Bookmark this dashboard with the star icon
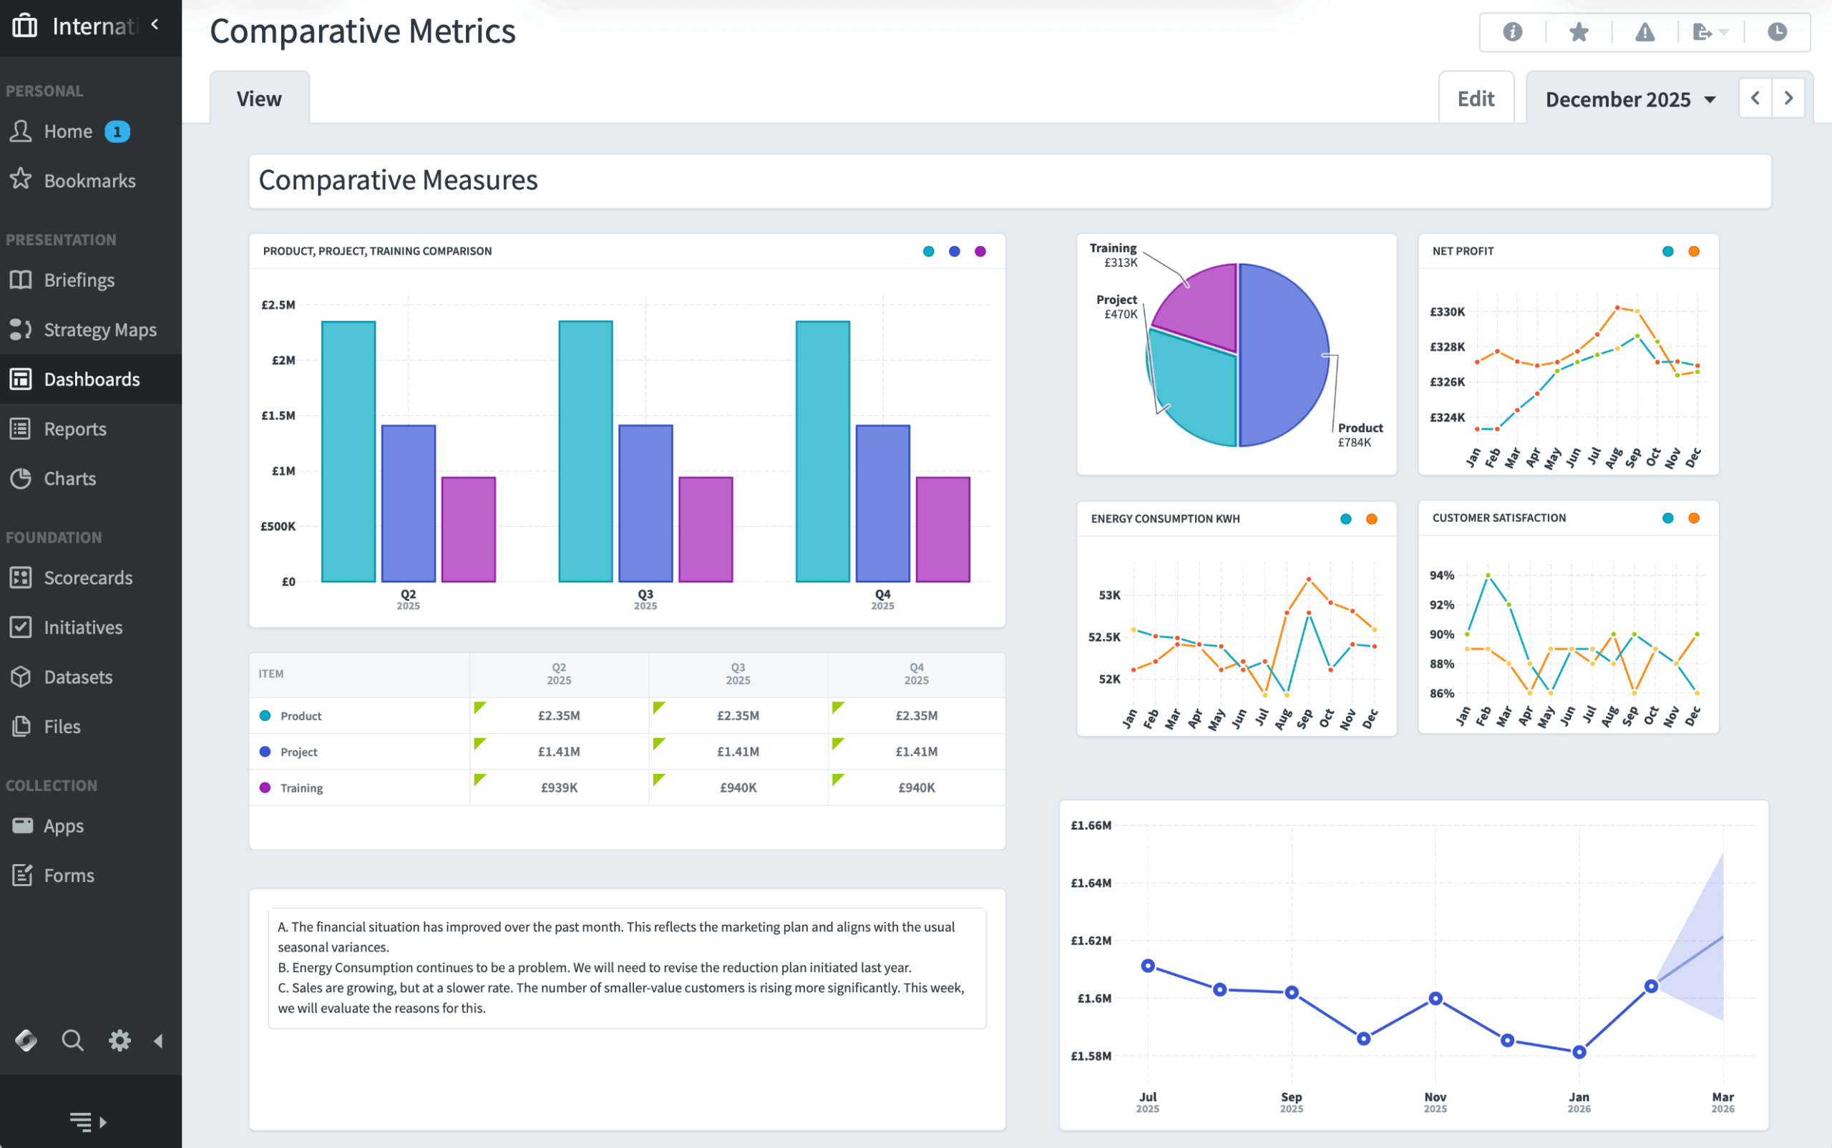 click(x=1579, y=32)
